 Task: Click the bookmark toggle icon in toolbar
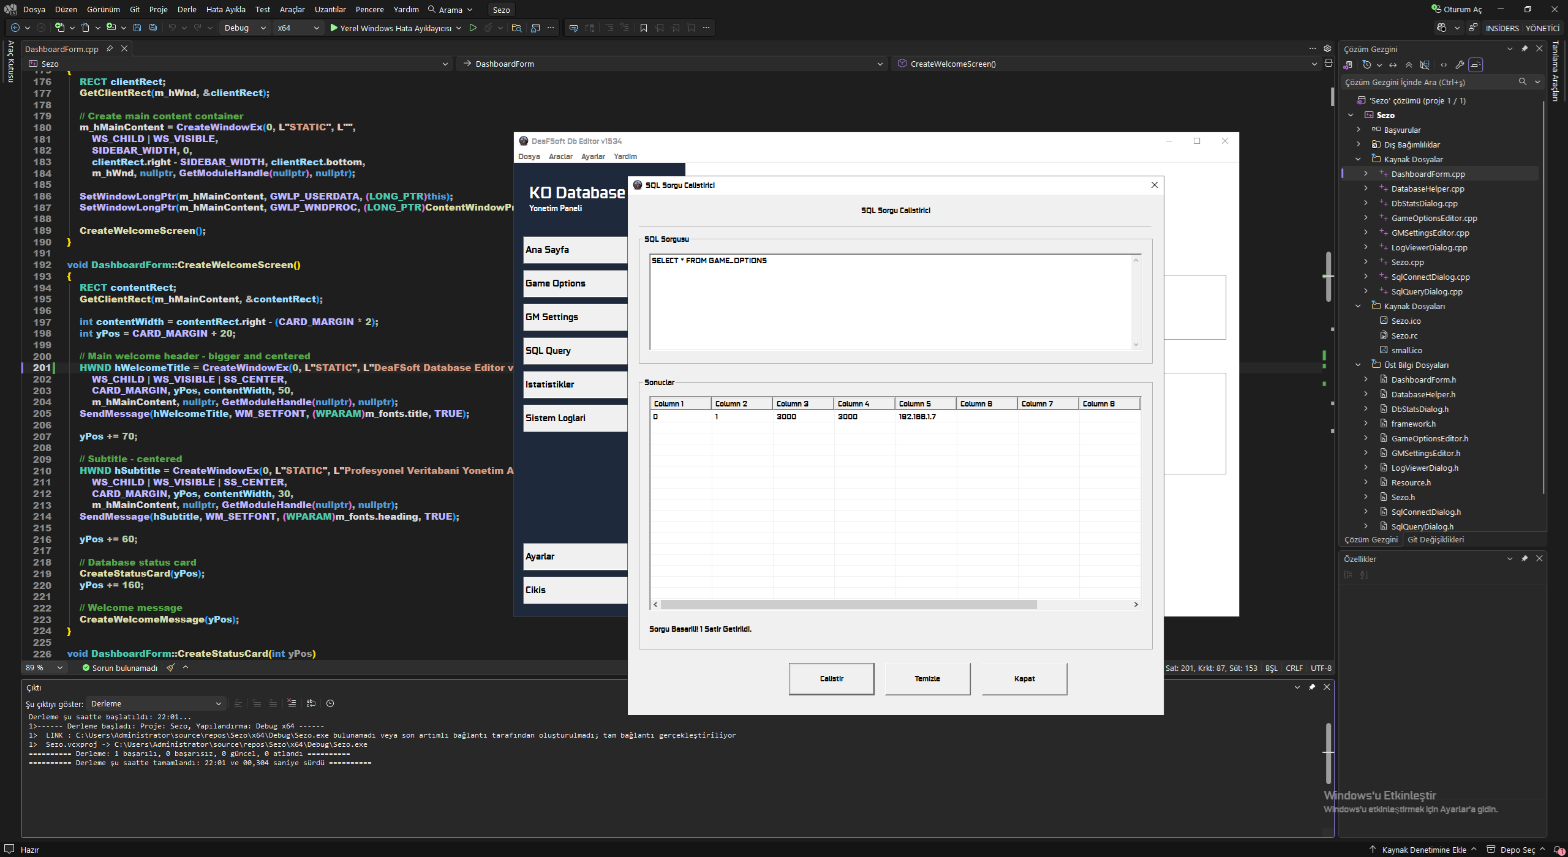pos(643,28)
